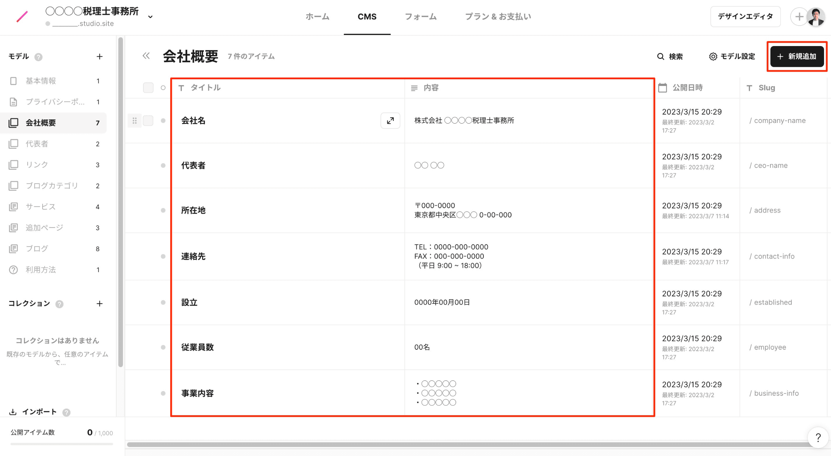
Task: Switch to the フォーム tab
Action: 421,17
